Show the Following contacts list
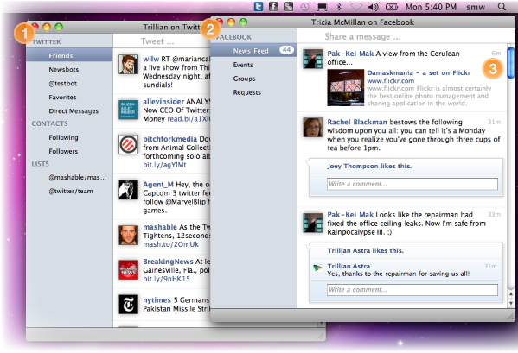518x353 pixels. point(69,137)
